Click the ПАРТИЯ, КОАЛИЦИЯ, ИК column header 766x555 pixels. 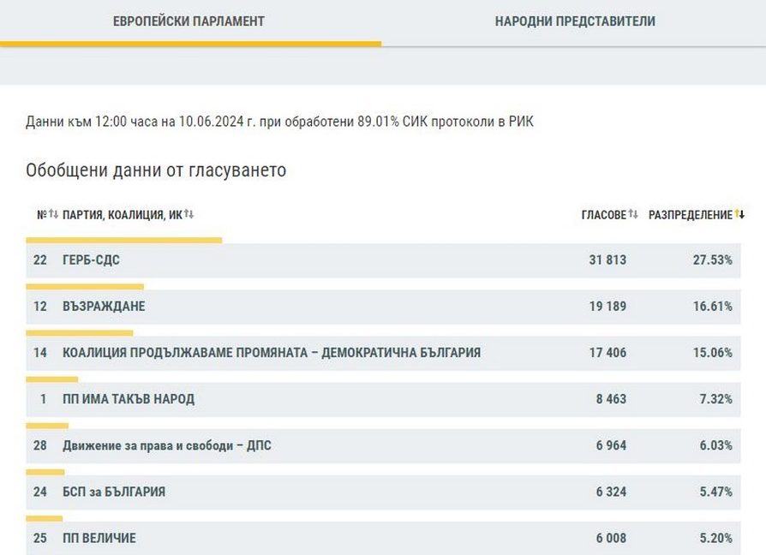(121, 215)
